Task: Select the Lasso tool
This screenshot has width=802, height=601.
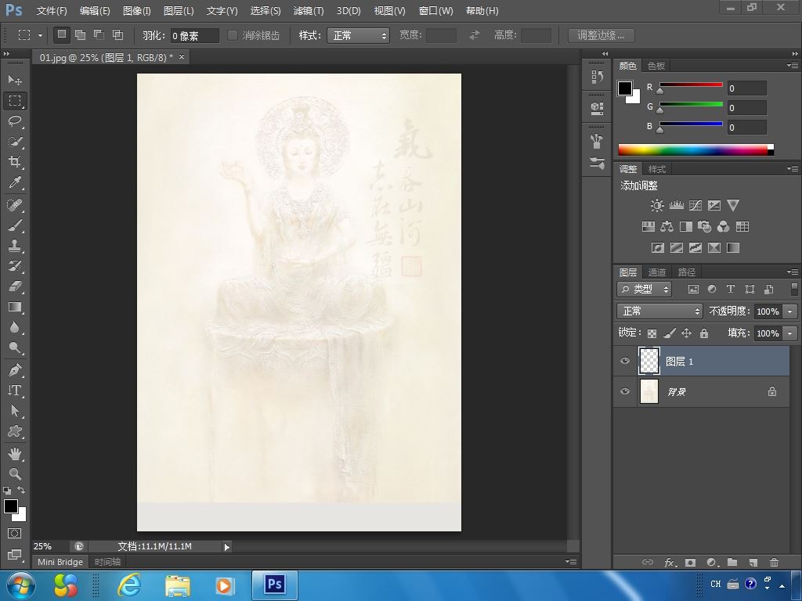Action: 15,121
